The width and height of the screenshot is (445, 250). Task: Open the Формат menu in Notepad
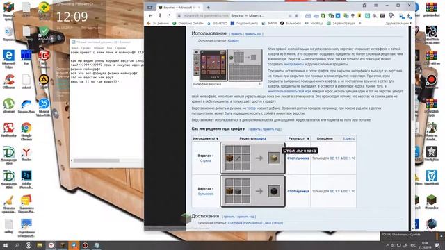click(x=99, y=48)
